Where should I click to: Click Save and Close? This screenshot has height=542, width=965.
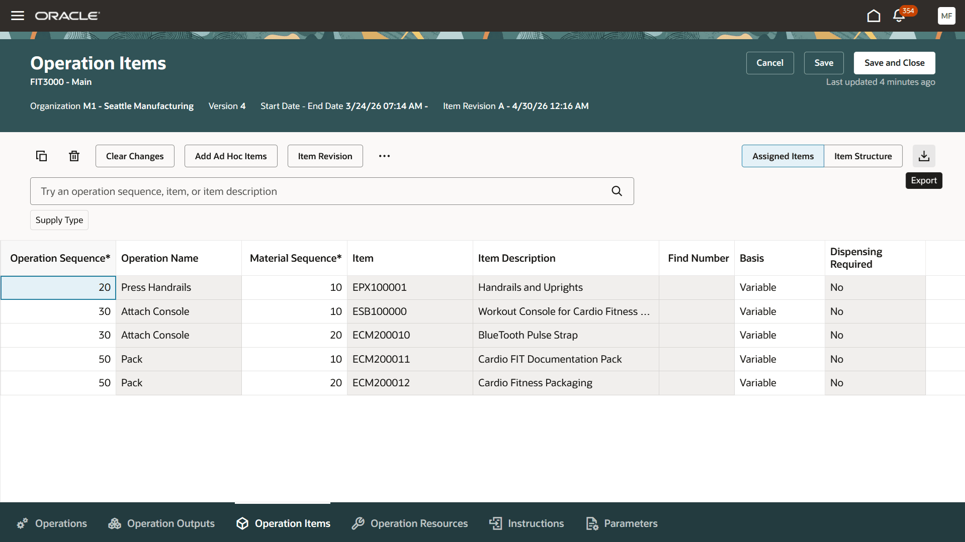tap(894, 63)
